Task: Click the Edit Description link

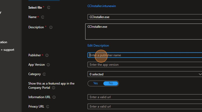Action: (98, 45)
